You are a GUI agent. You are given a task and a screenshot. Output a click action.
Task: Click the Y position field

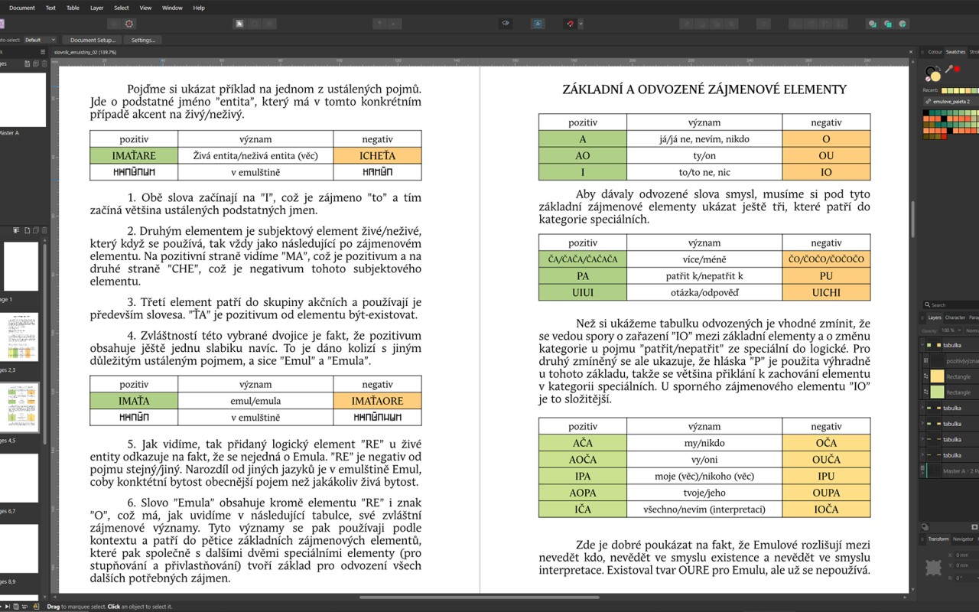(x=965, y=566)
